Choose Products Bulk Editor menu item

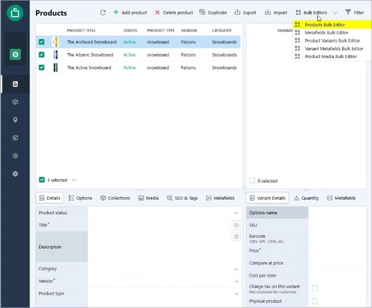pyautogui.click(x=332, y=25)
